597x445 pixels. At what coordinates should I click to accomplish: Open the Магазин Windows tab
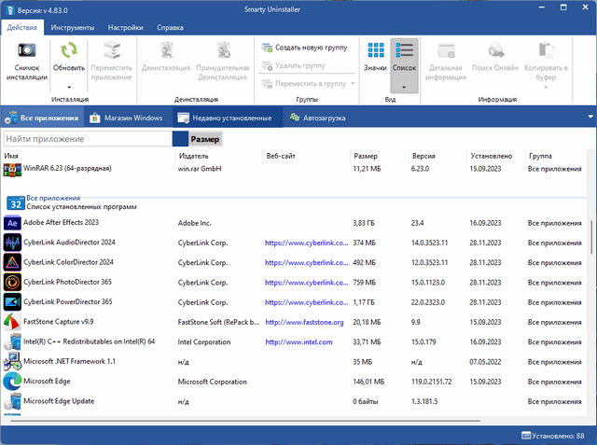tap(128, 118)
